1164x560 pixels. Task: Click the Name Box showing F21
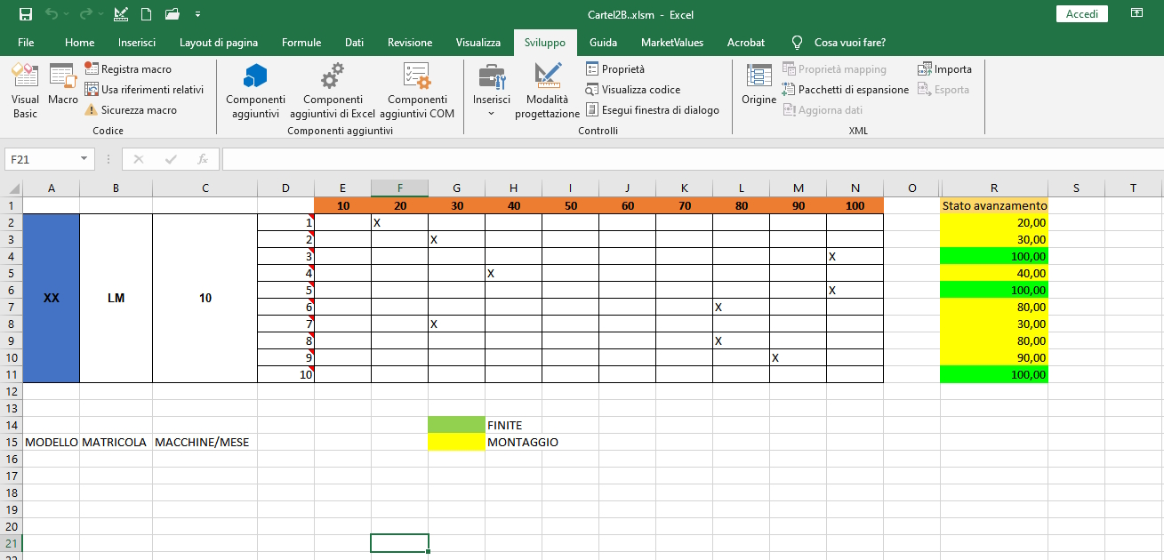click(x=42, y=159)
